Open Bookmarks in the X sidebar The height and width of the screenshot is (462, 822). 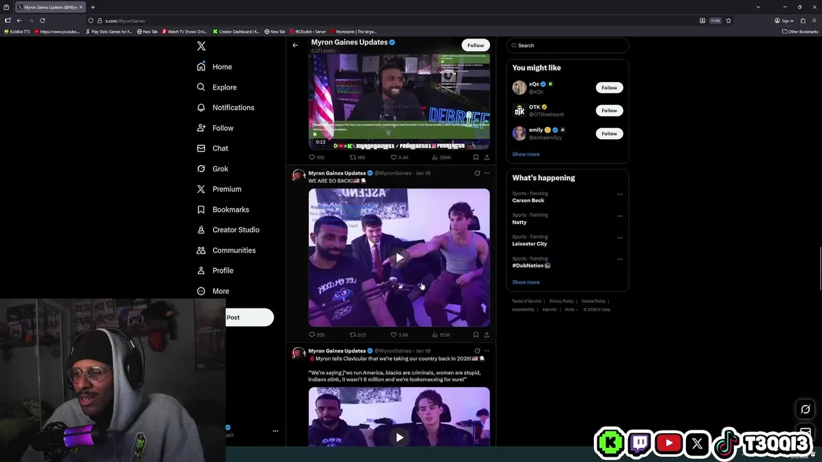coord(222,210)
